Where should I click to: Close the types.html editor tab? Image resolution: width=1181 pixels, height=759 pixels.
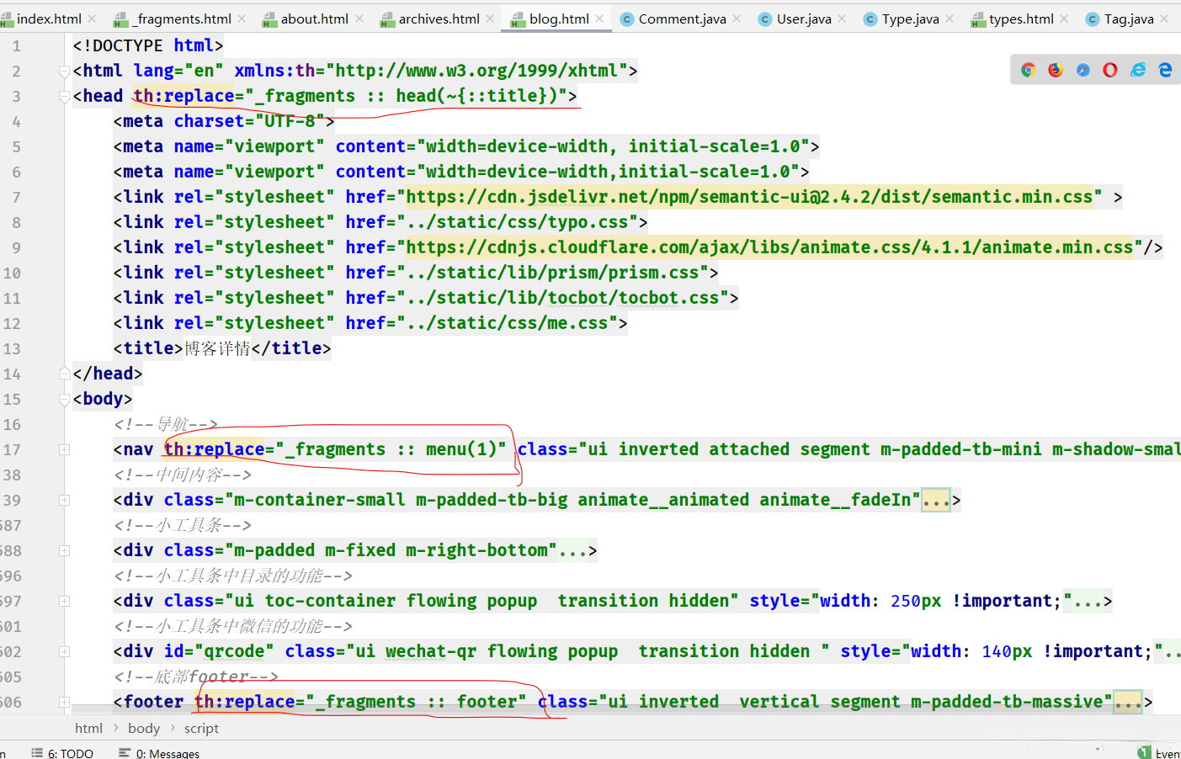pyautogui.click(x=1064, y=19)
